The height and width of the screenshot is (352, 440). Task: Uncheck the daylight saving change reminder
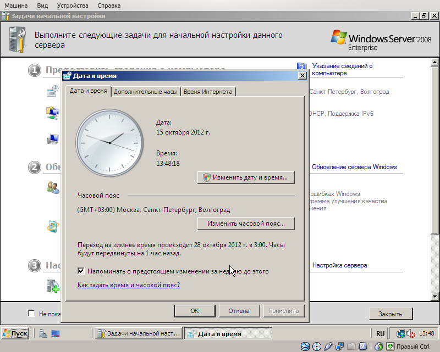80,271
